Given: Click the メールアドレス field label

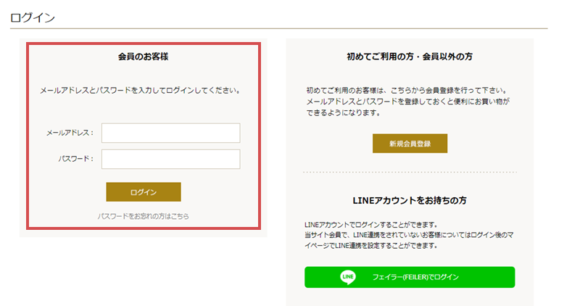Looking at the screenshot, I should [x=70, y=133].
